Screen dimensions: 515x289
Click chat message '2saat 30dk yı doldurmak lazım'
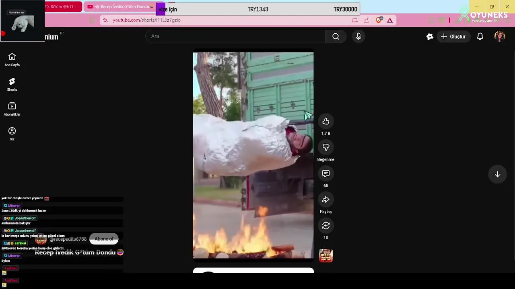(24, 211)
